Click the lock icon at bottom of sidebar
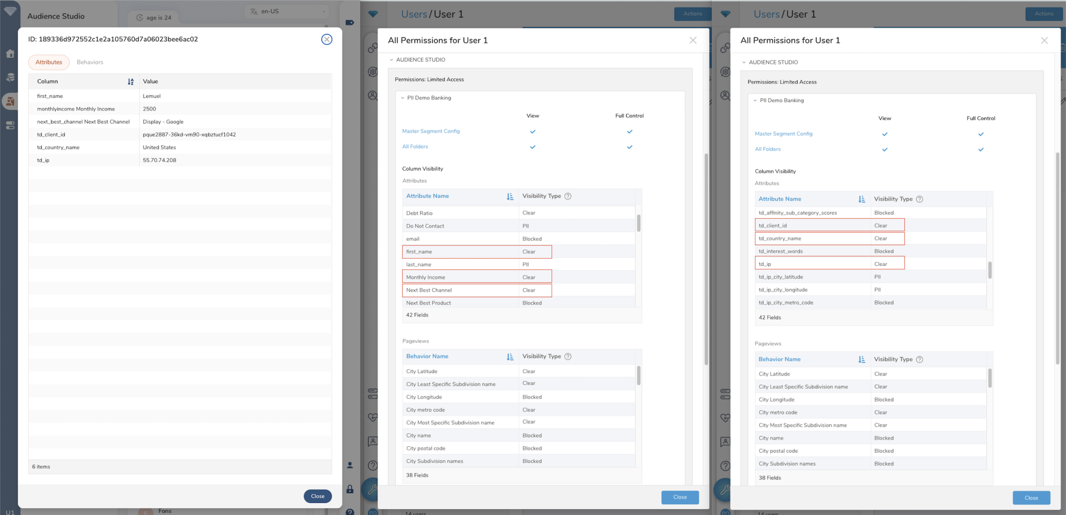Viewport: 1066px width, 515px height. 350,489
